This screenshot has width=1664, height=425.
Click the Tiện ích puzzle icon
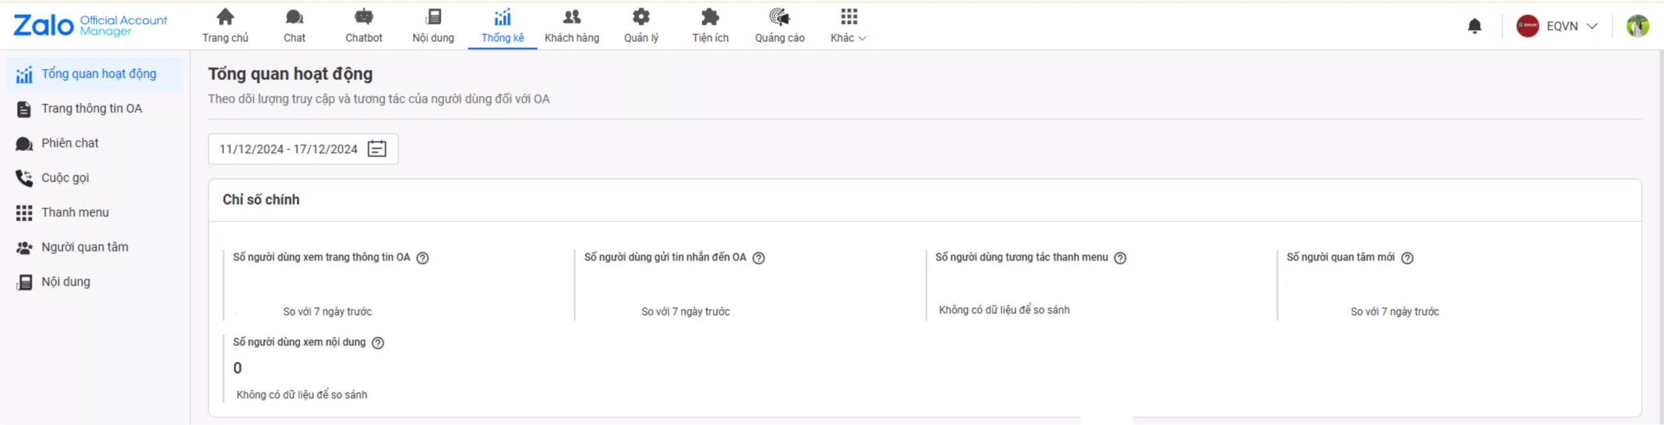tap(710, 17)
